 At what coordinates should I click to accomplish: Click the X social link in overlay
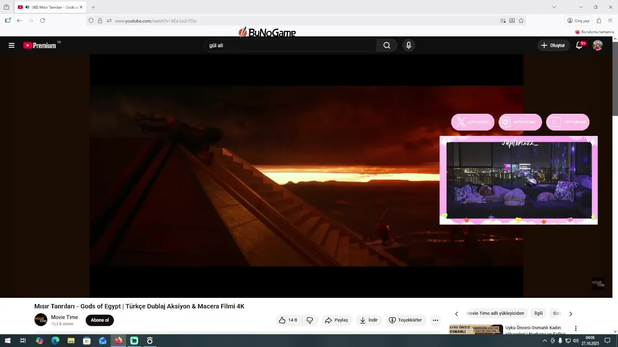(x=473, y=122)
